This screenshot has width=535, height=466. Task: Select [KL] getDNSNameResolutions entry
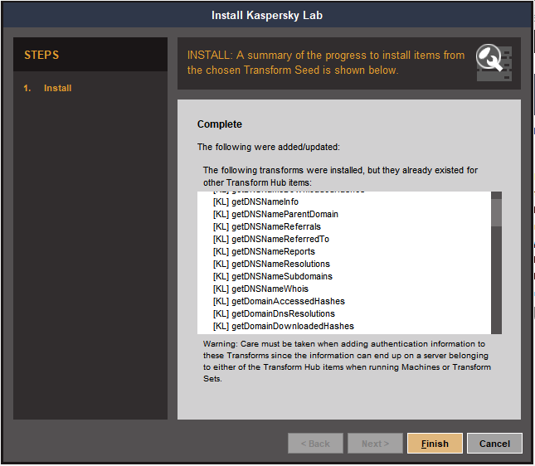271,264
